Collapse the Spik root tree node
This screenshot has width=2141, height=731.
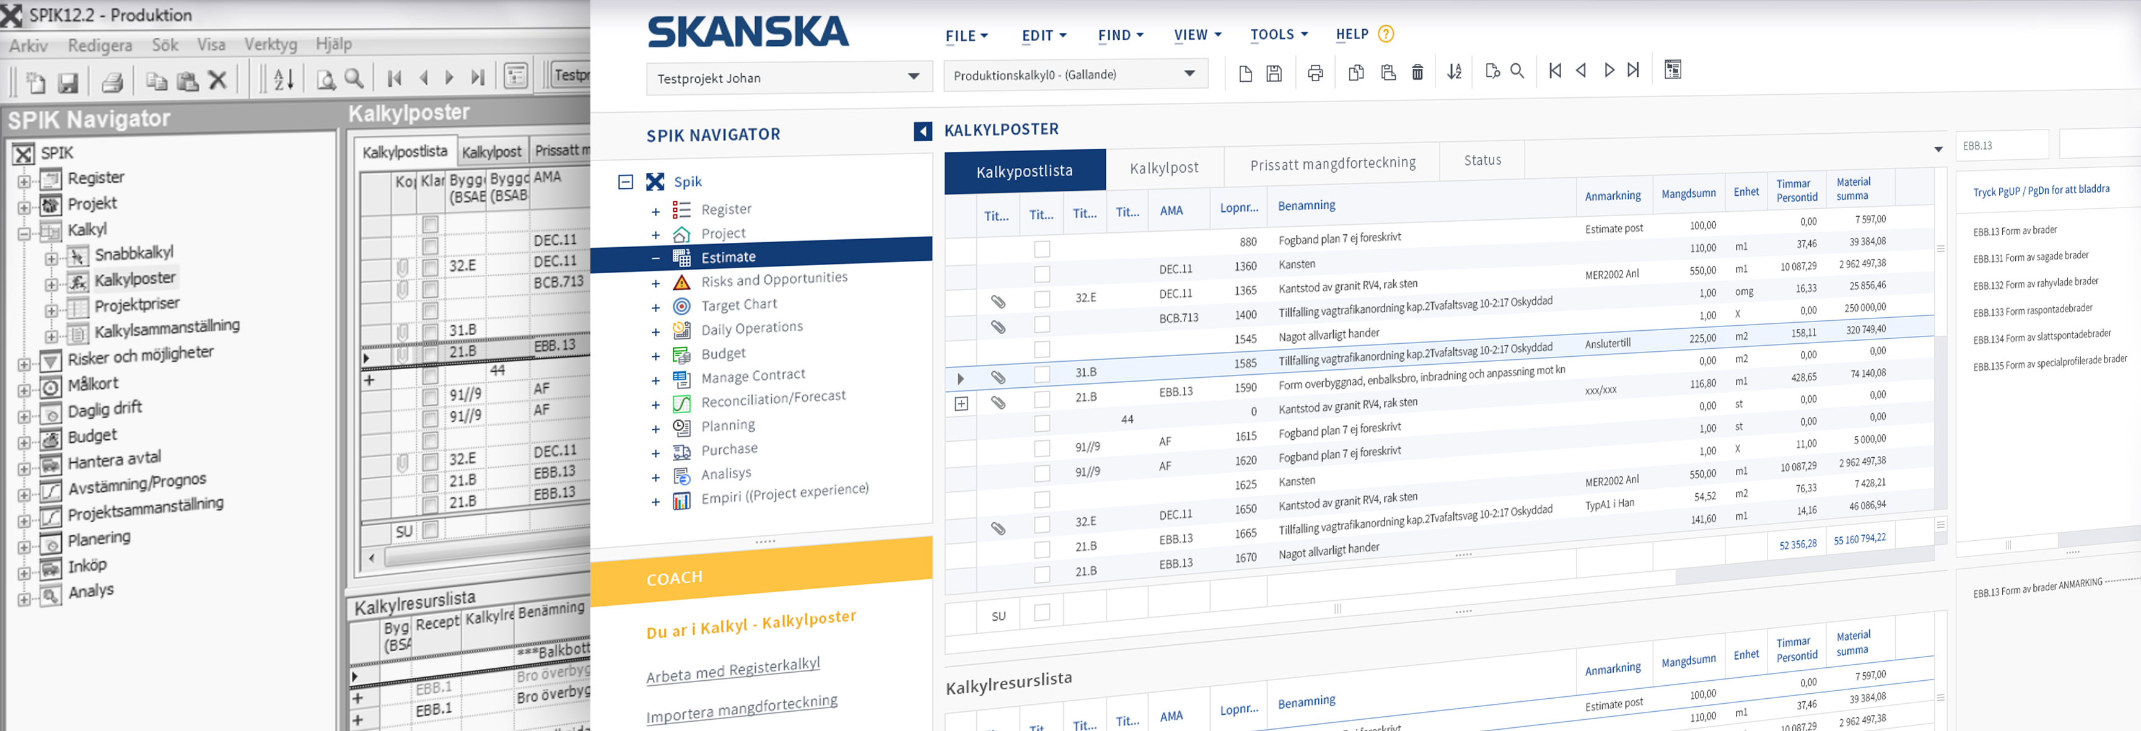click(626, 181)
